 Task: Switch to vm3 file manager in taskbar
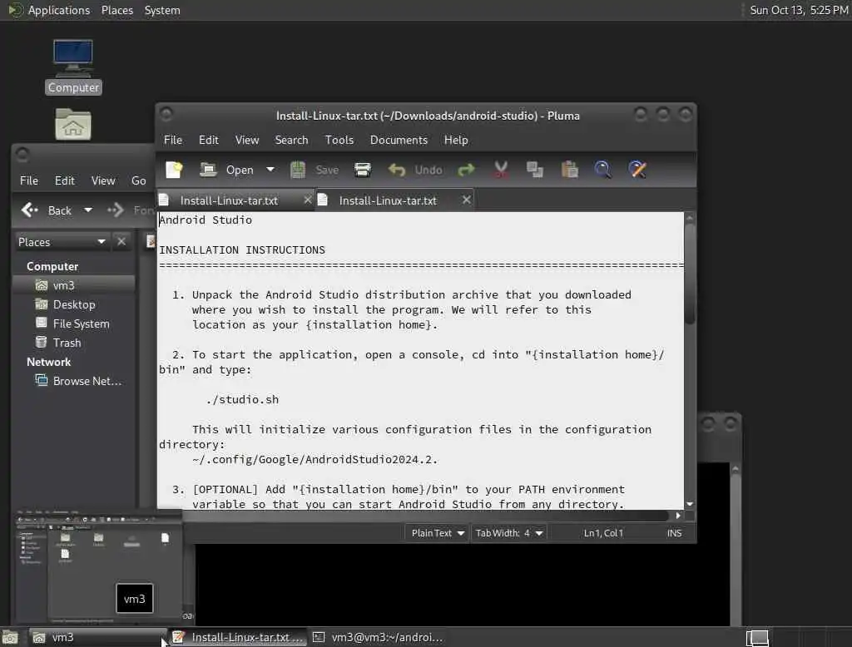click(97, 637)
